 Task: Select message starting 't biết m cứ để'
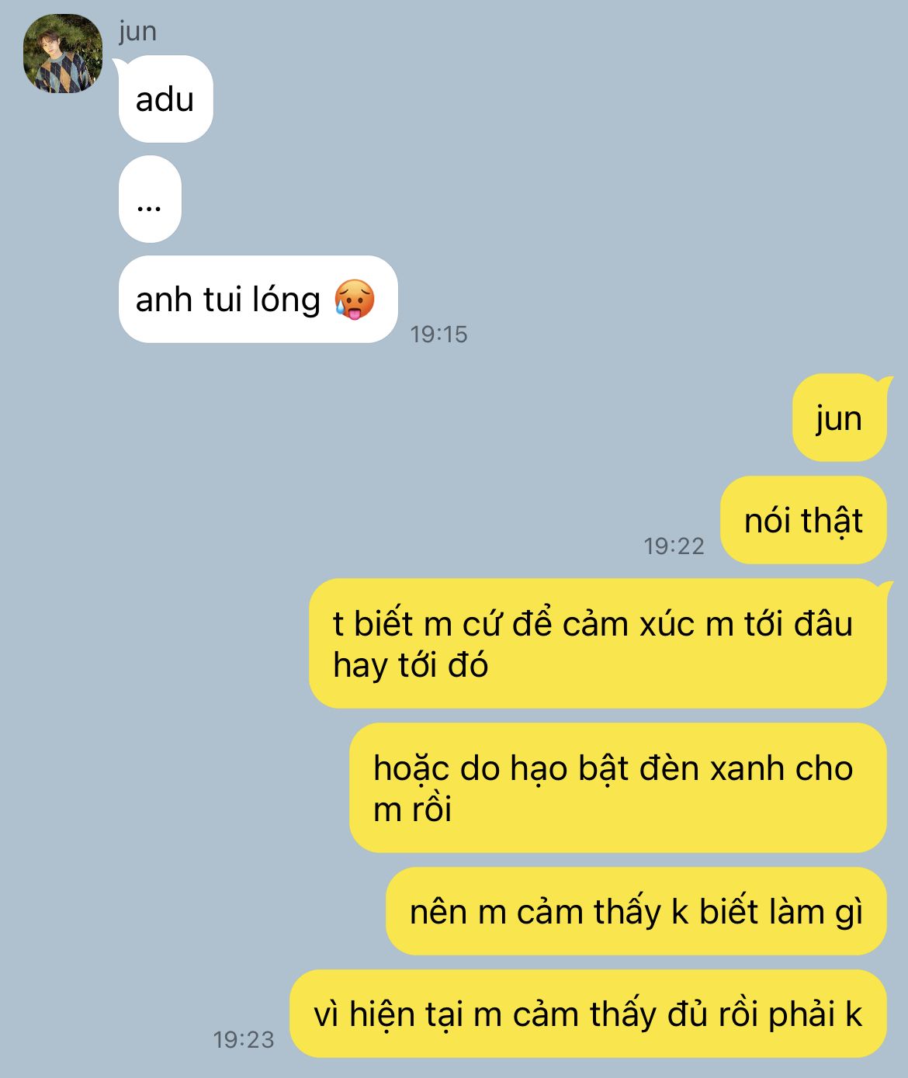598,643
